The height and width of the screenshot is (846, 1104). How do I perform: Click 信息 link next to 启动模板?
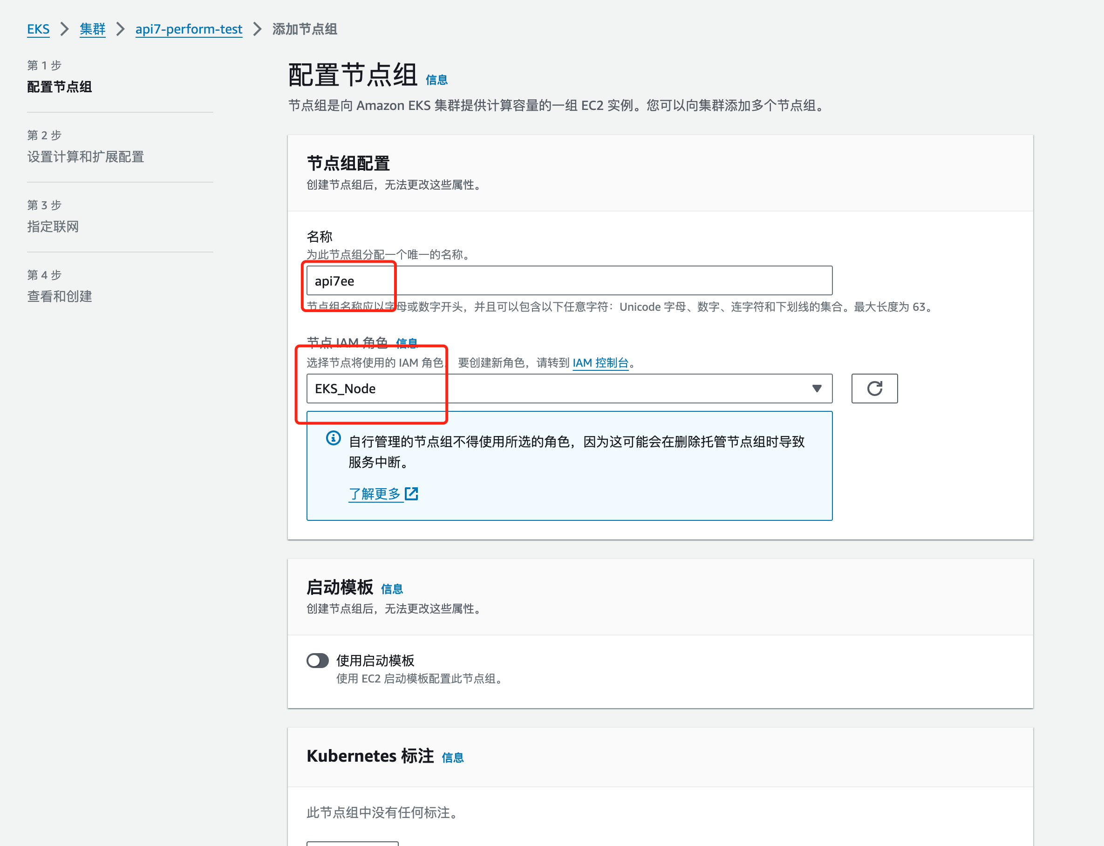coord(392,589)
